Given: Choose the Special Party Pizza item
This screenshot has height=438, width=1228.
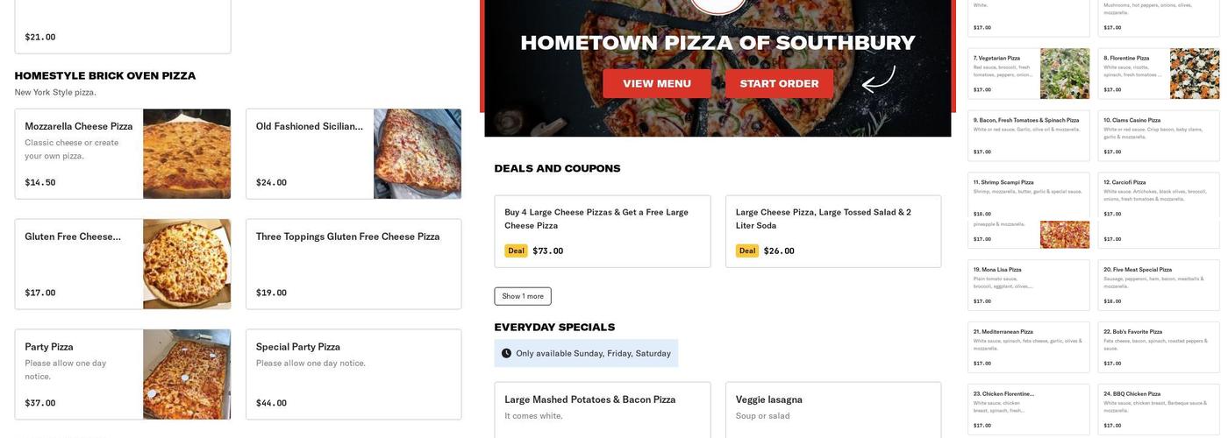Looking at the screenshot, I should point(353,375).
